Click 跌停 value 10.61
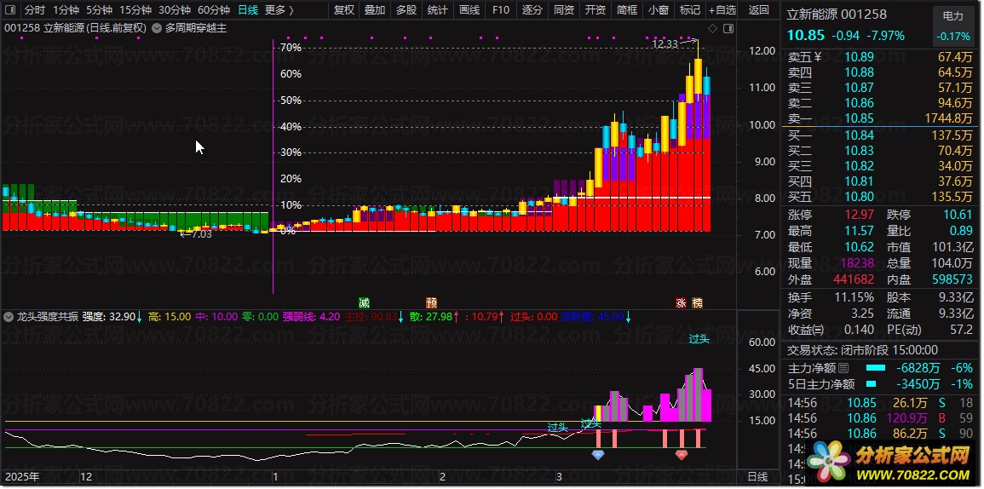 [x=958, y=215]
